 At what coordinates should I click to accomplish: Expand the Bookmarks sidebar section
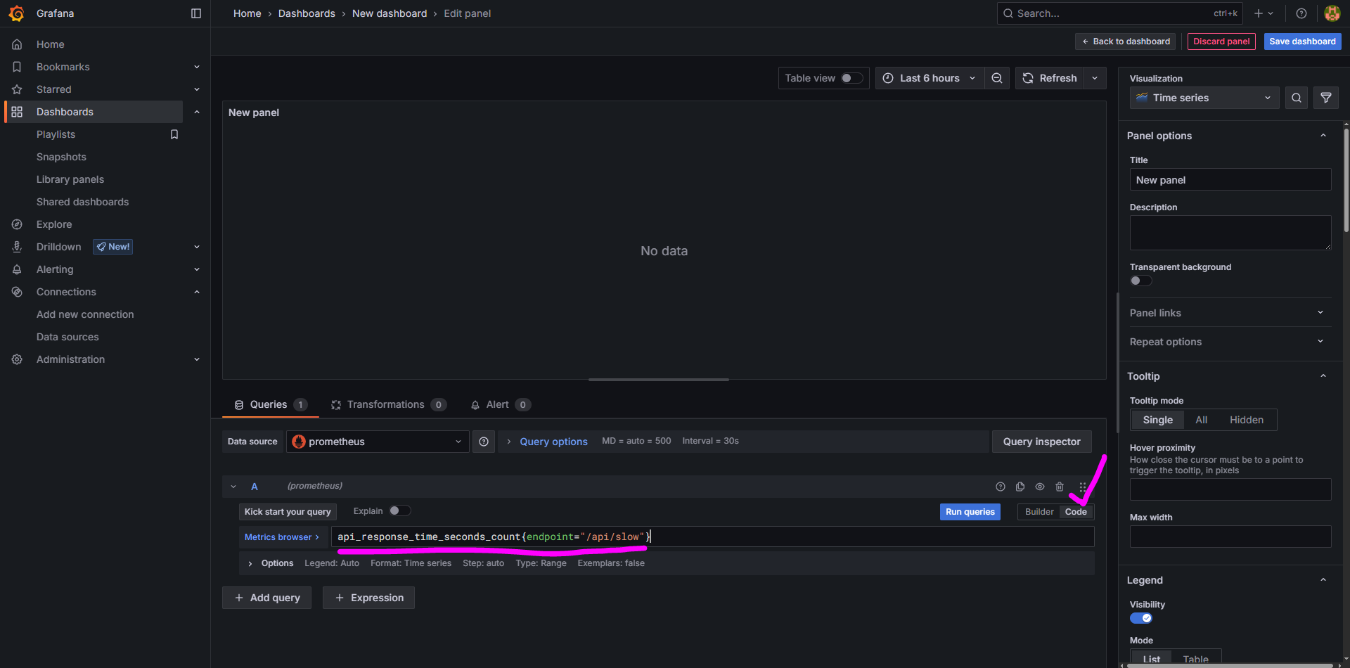pos(197,67)
